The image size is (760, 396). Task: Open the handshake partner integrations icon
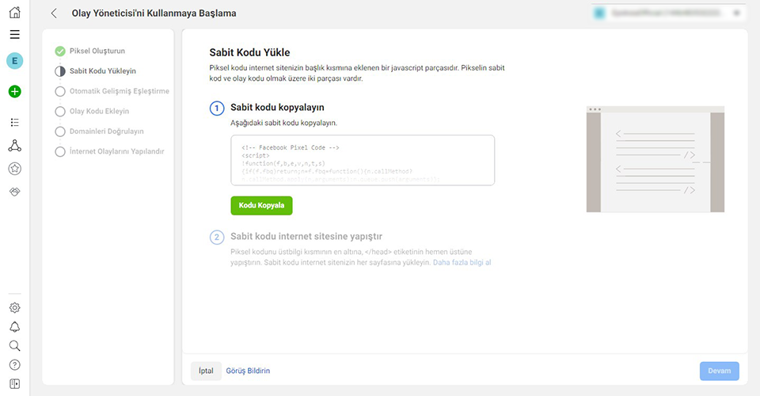click(x=14, y=192)
